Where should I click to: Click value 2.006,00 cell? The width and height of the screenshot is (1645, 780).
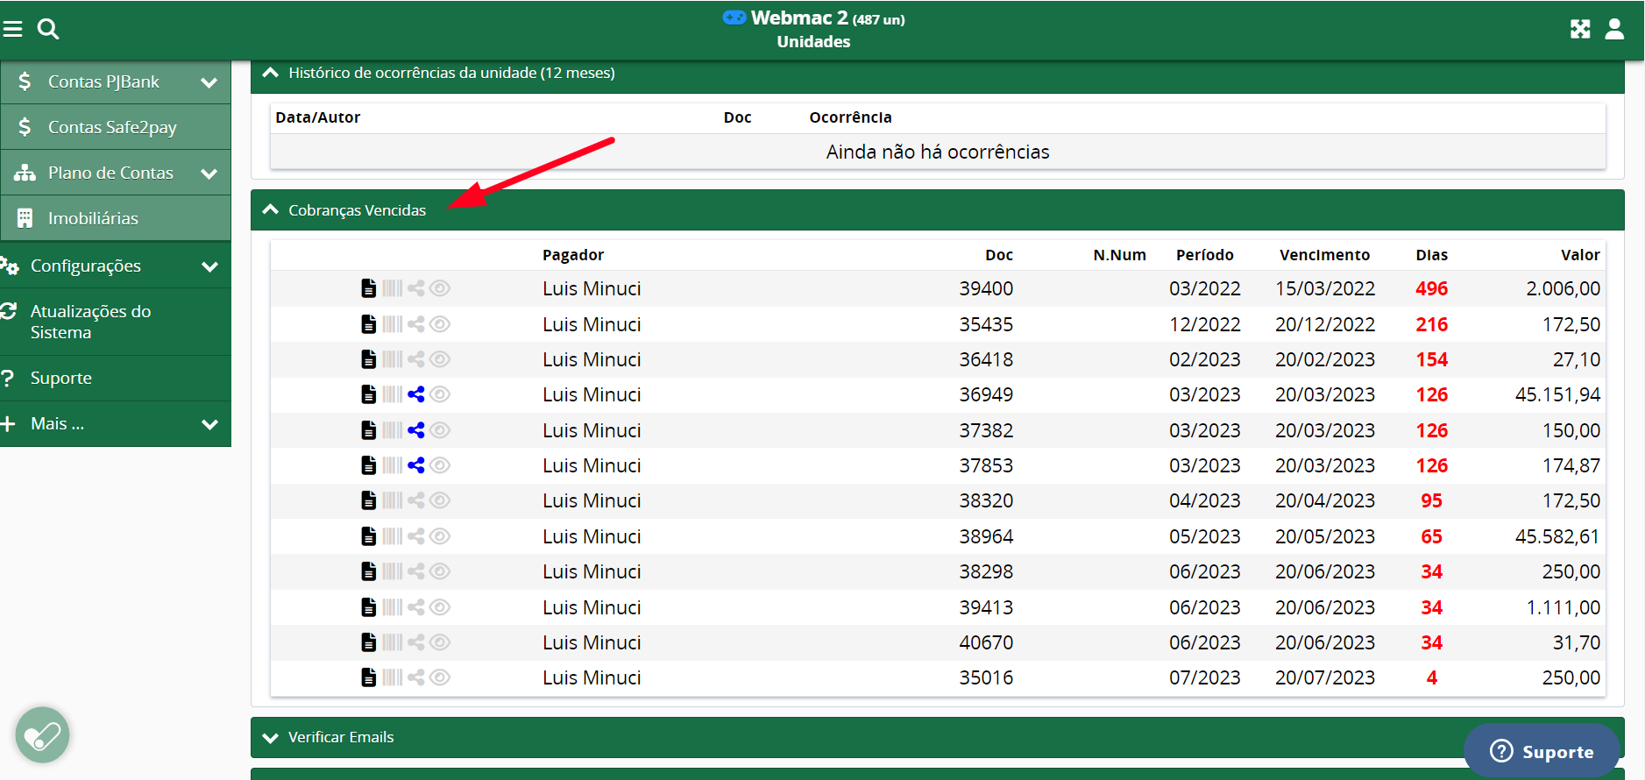[1563, 288]
